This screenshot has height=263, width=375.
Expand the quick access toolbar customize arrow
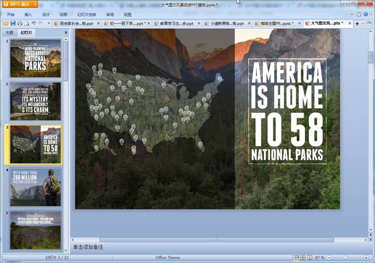tap(49, 23)
